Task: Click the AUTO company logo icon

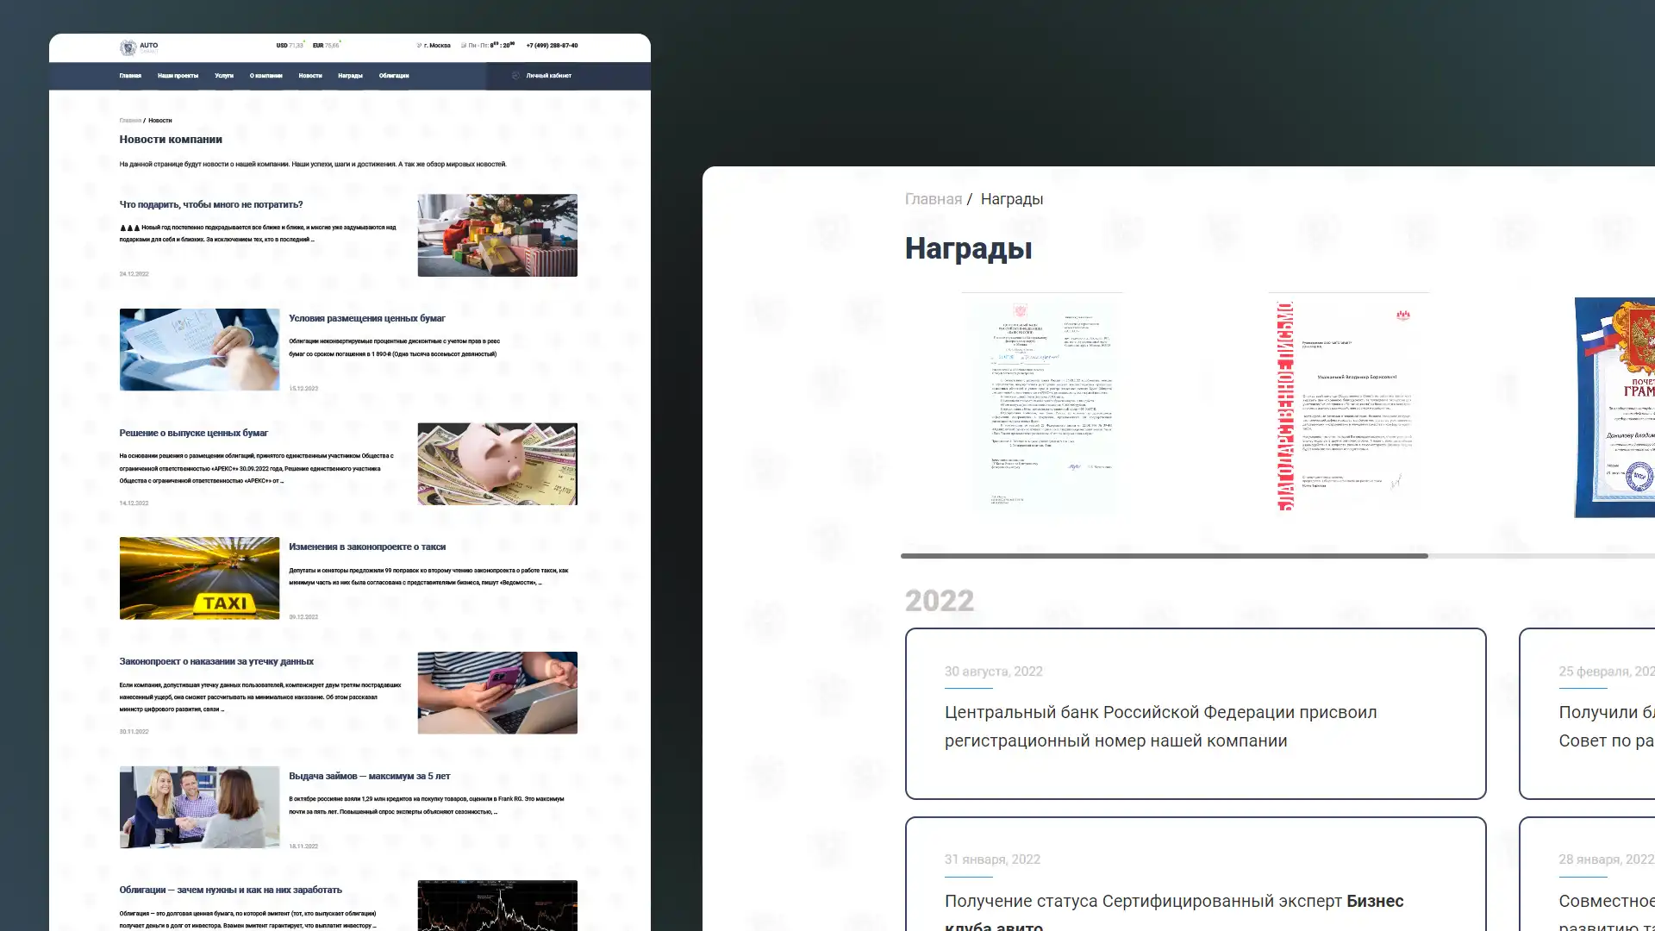Action: coord(129,47)
